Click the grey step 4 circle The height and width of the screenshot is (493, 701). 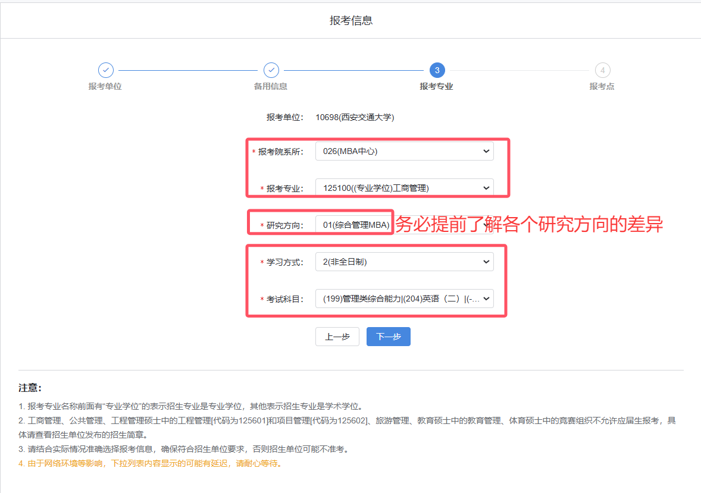(x=602, y=70)
